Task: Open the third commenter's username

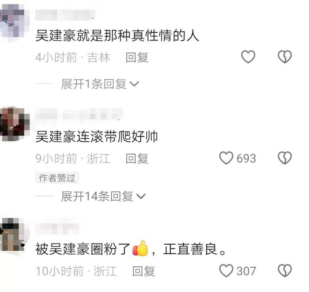Action: [57, 229]
